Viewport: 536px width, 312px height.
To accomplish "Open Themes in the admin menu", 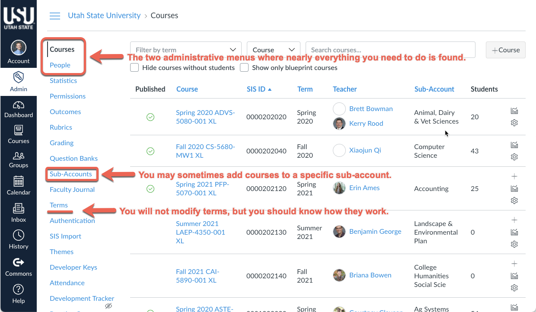I will (x=61, y=252).
